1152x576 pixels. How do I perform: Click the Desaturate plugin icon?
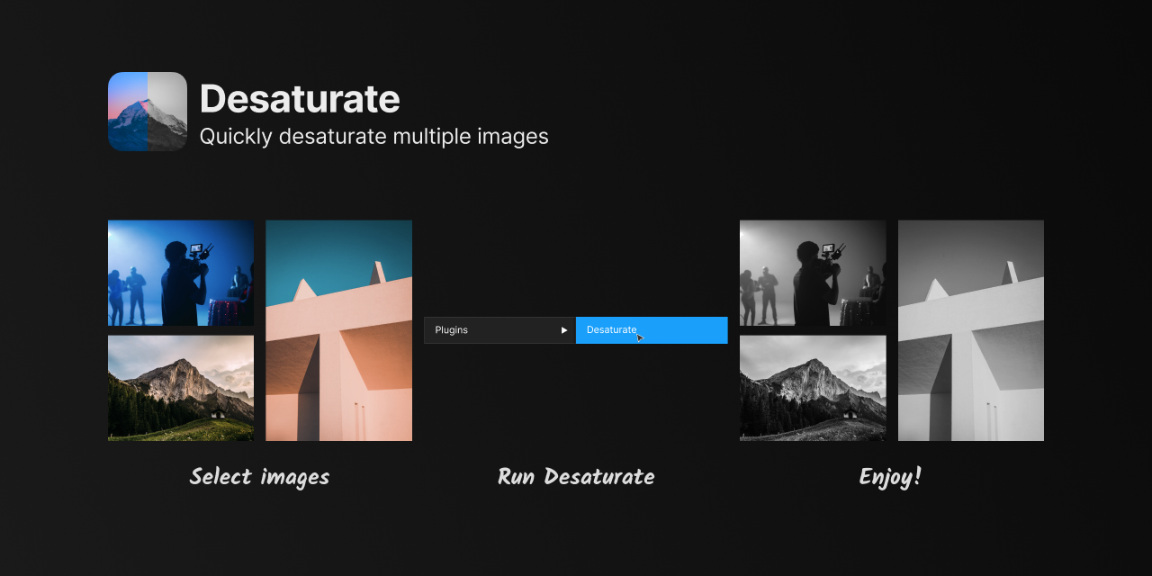tap(147, 111)
